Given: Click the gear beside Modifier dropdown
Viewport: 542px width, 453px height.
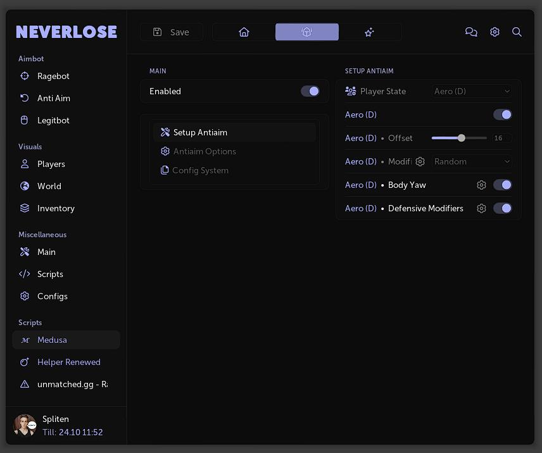Looking at the screenshot, I should [420, 161].
